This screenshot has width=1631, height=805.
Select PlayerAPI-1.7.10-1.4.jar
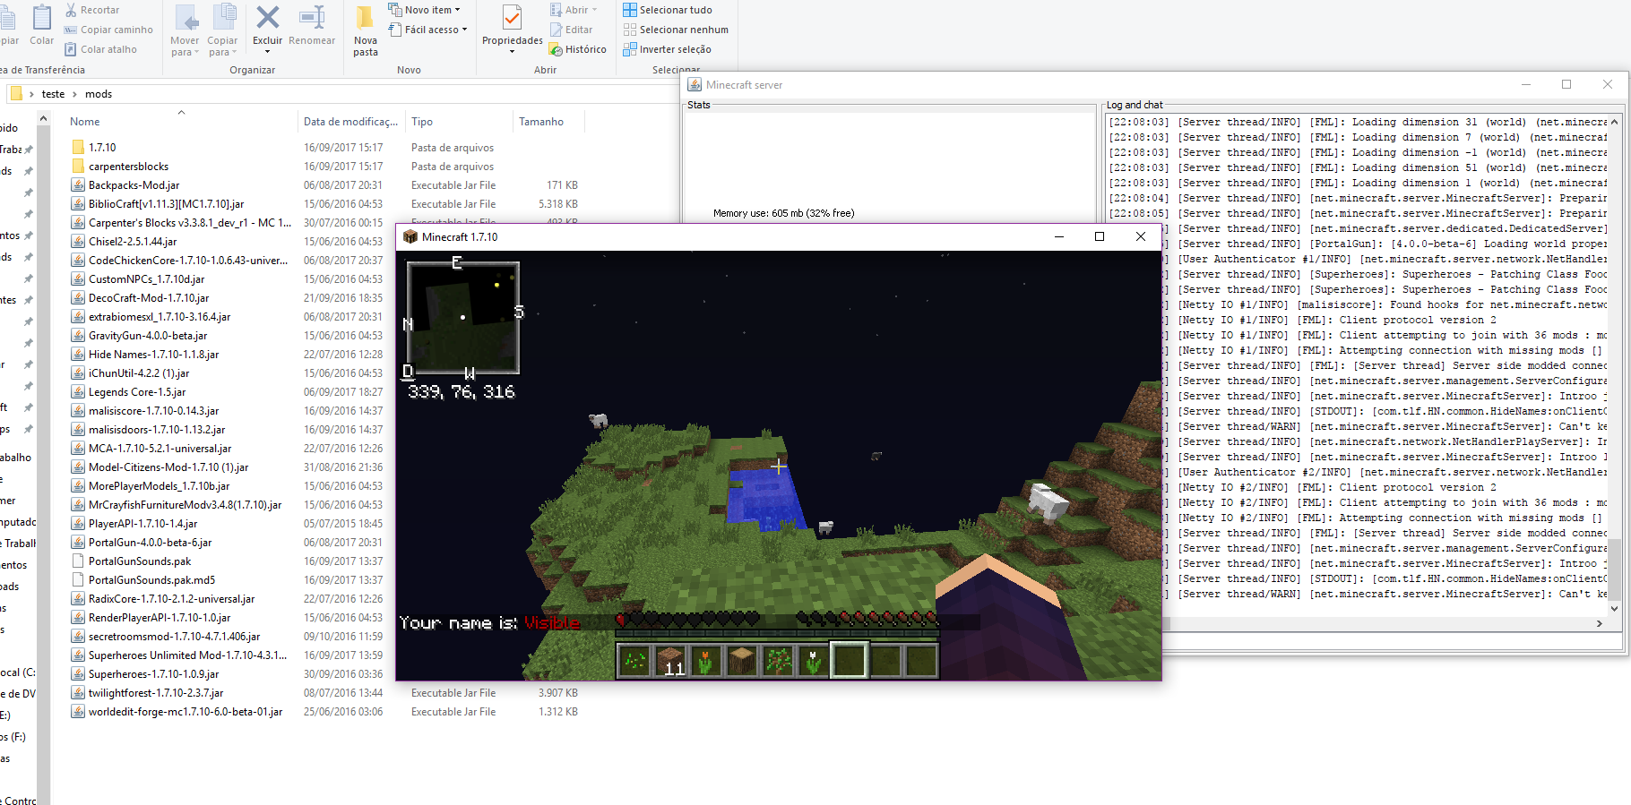point(142,523)
